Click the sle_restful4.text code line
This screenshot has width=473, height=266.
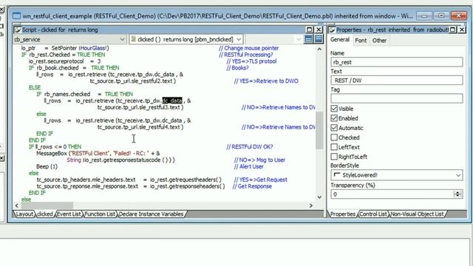pos(140,127)
